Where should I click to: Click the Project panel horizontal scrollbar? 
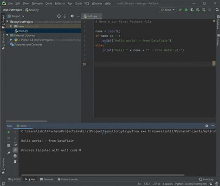coord(26,121)
